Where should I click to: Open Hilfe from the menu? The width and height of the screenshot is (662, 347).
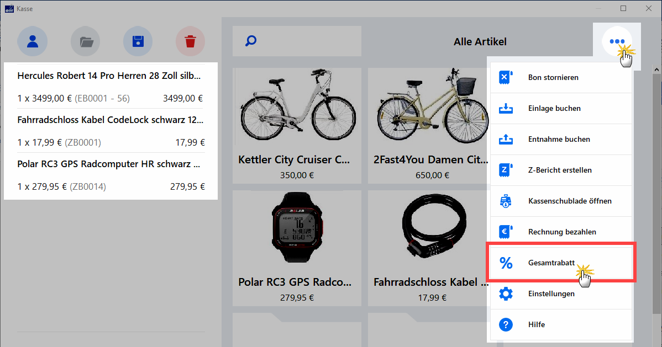pyautogui.click(x=561, y=324)
